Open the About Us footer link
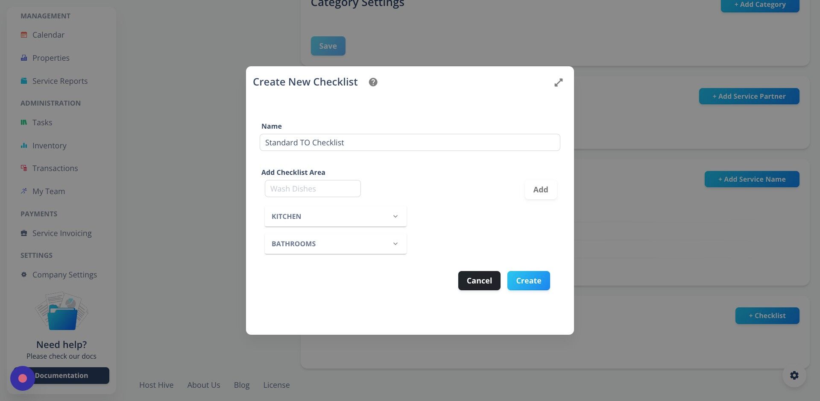 [x=204, y=385]
